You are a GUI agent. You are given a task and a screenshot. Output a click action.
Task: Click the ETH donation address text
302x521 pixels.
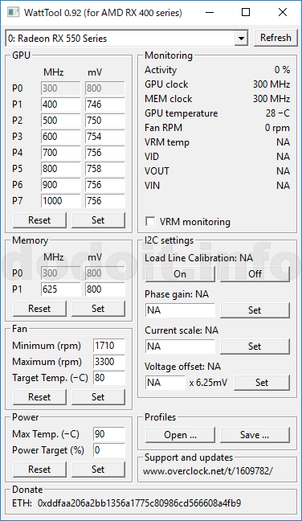point(140,503)
